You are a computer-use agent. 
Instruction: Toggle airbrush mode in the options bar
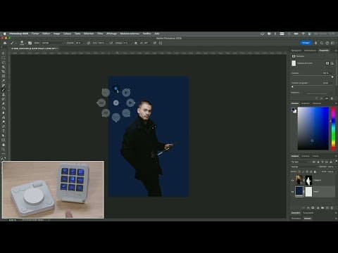click(x=111, y=43)
